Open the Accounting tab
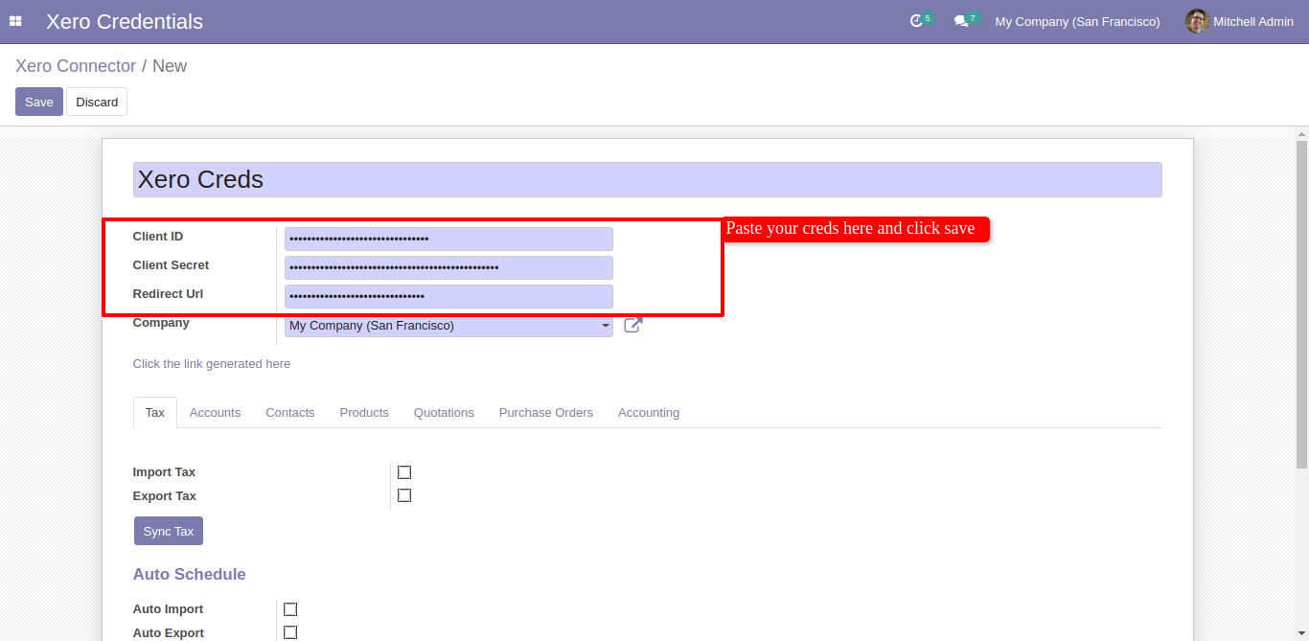 click(649, 412)
